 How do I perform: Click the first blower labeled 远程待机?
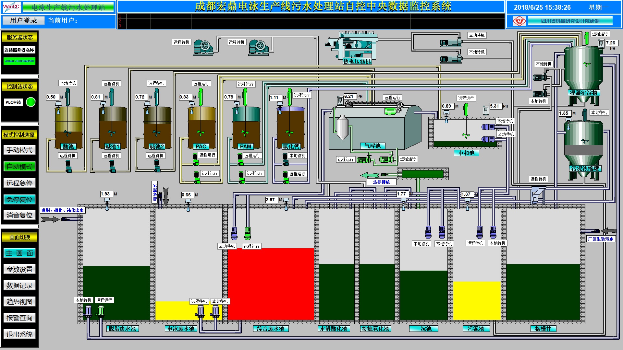203,47
